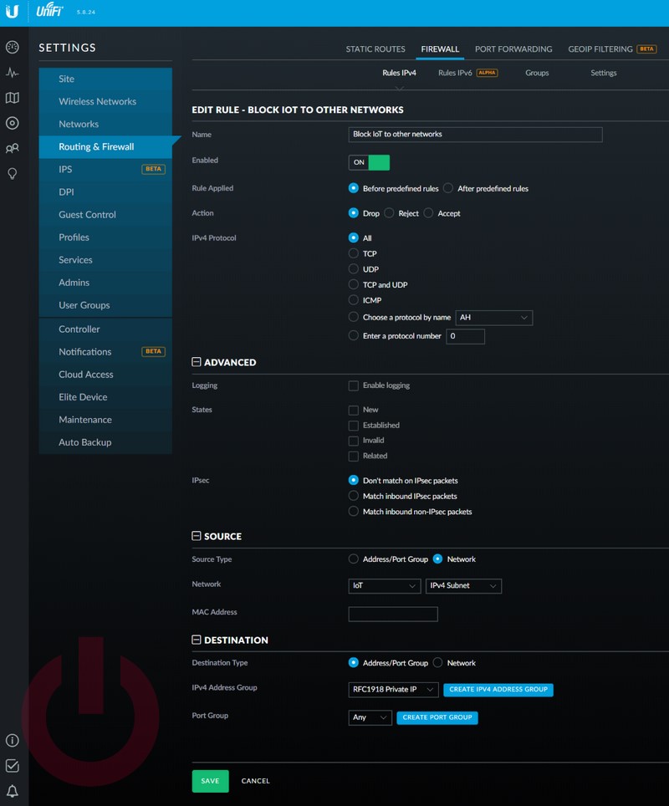Open the Map icon in sidebar
The width and height of the screenshot is (669, 806).
pos(13,98)
